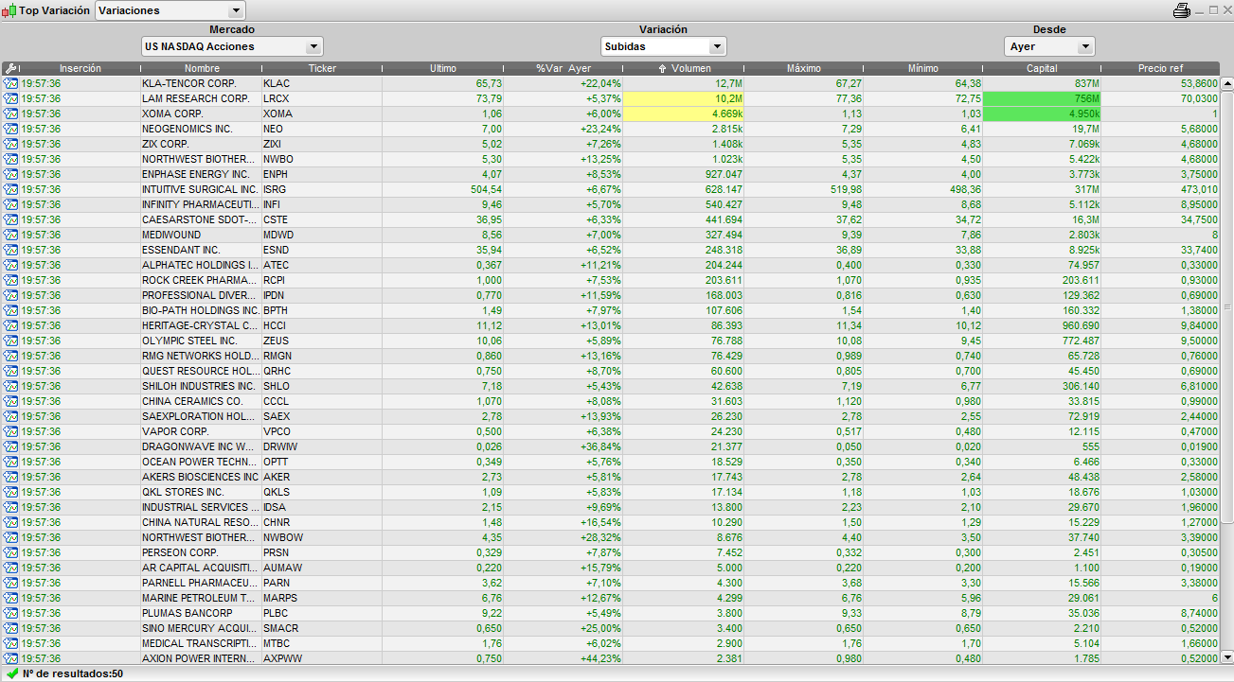
Task: Open chart icon for ESSENDANT INC. row
Action: pyautogui.click(x=10, y=250)
